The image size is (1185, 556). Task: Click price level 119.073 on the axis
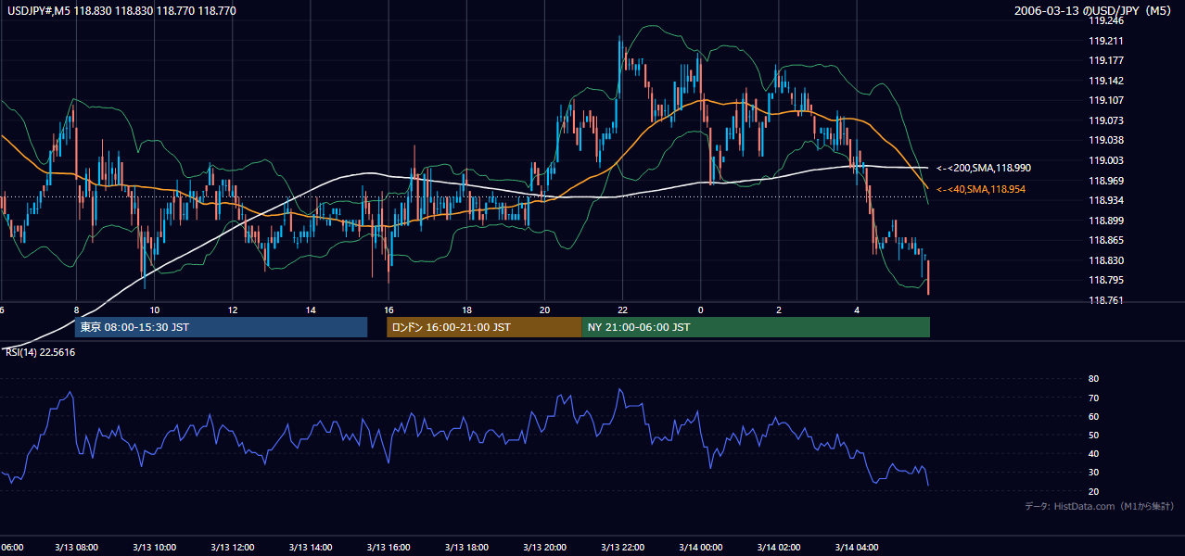1106,120
